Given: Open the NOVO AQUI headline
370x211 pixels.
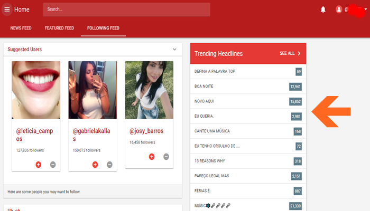Looking at the screenshot, I should pos(248,101).
